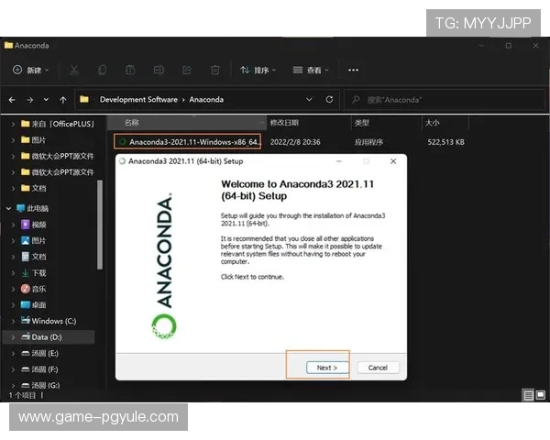Refresh the Anaconda folder view
The image size is (550, 440).
329,100
